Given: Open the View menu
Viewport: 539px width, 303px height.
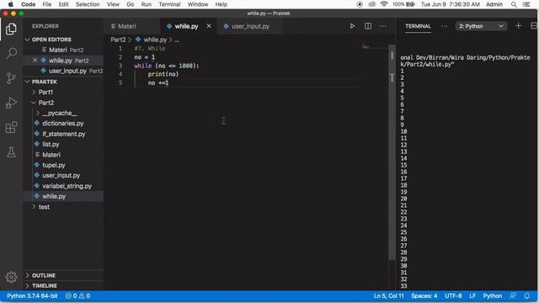Looking at the screenshot, I should 113,4.
